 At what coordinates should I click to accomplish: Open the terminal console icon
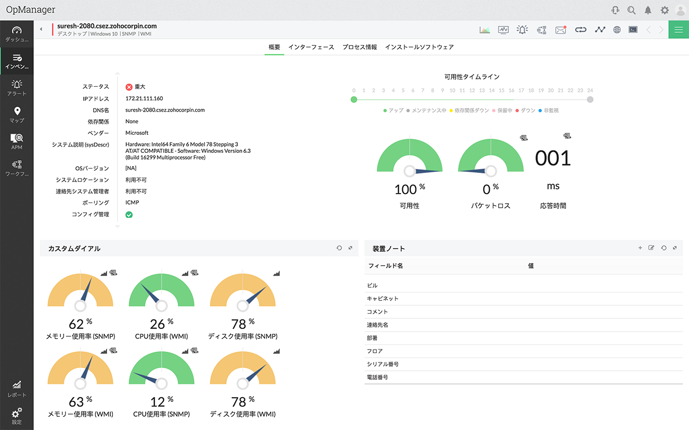coord(633,30)
